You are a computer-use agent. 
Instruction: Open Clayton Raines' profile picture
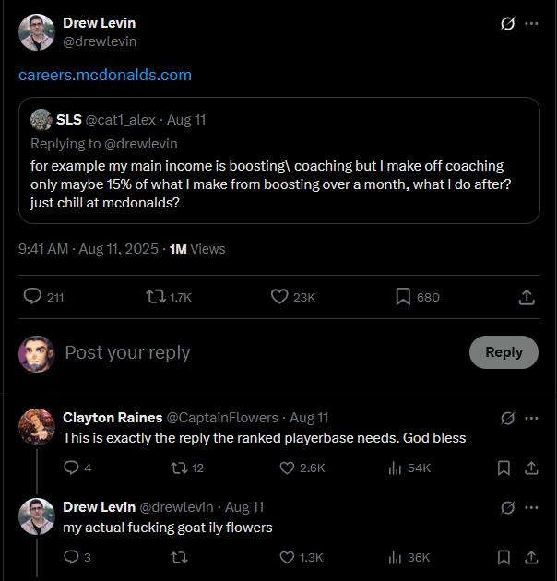point(37,427)
